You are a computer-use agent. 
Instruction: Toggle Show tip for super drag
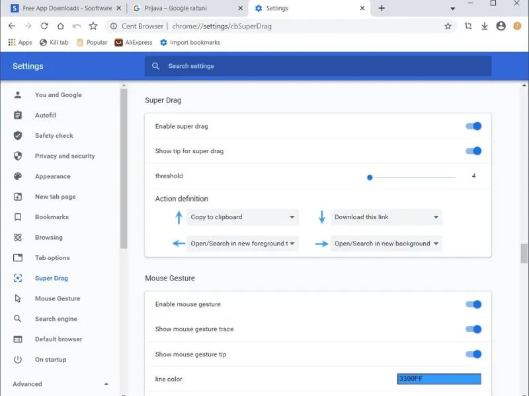click(x=473, y=151)
